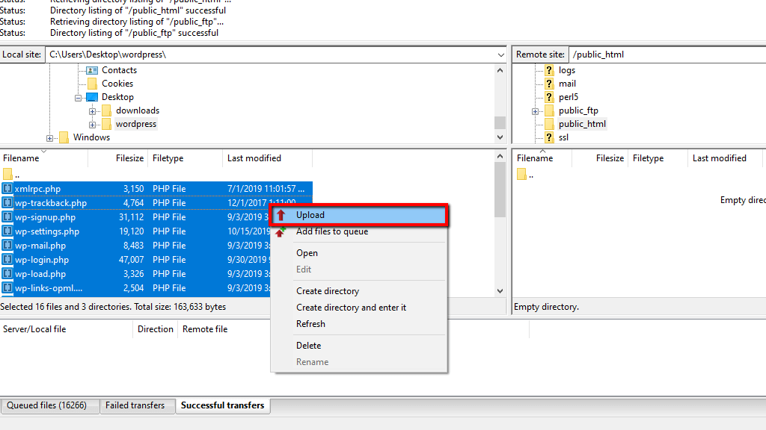
Task: Click the wp-login.php file icon
Action: tap(7, 259)
